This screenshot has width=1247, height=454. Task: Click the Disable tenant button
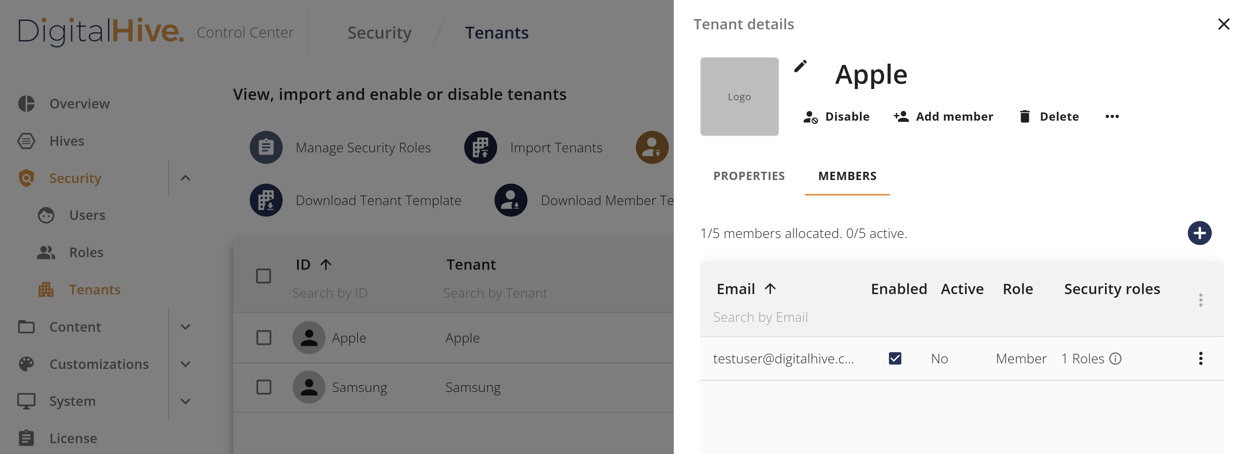(836, 117)
